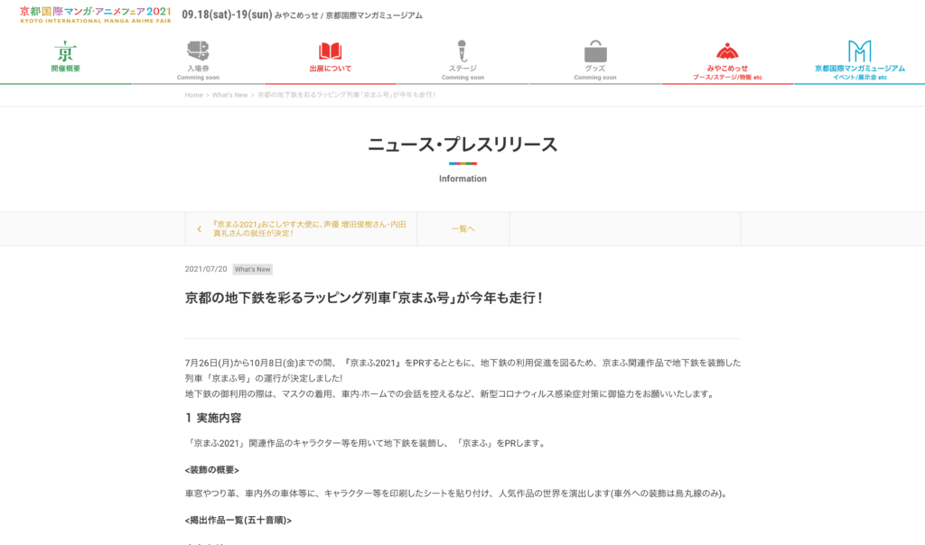Click the ticket icon for 入場券
The width and height of the screenshot is (925, 545).
pyautogui.click(x=198, y=51)
